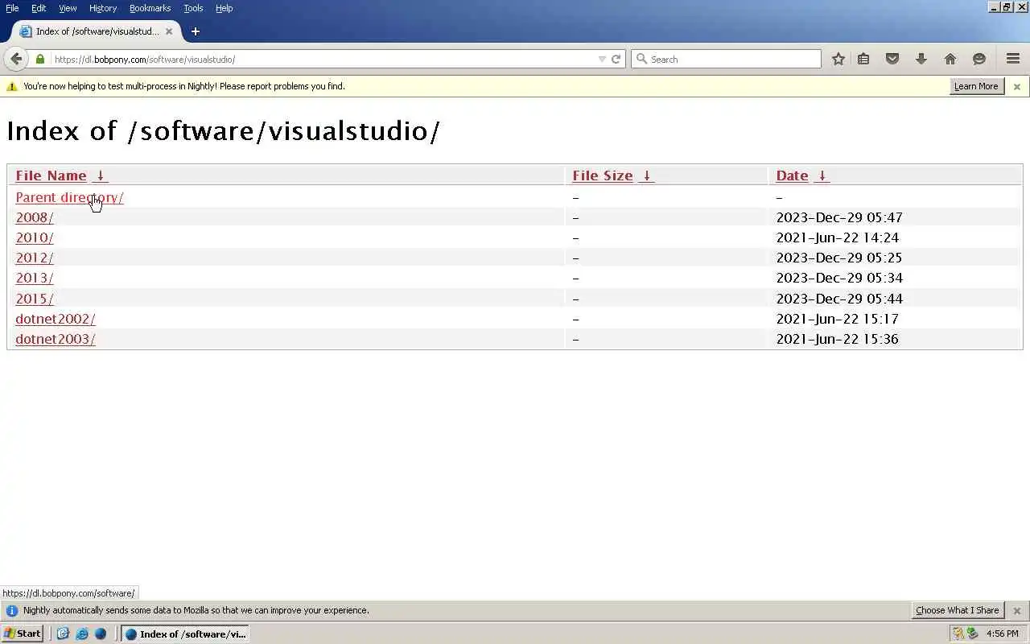The height and width of the screenshot is (644, 1030).
Task: Click the second system tray icon
Action: click(972, 634)
